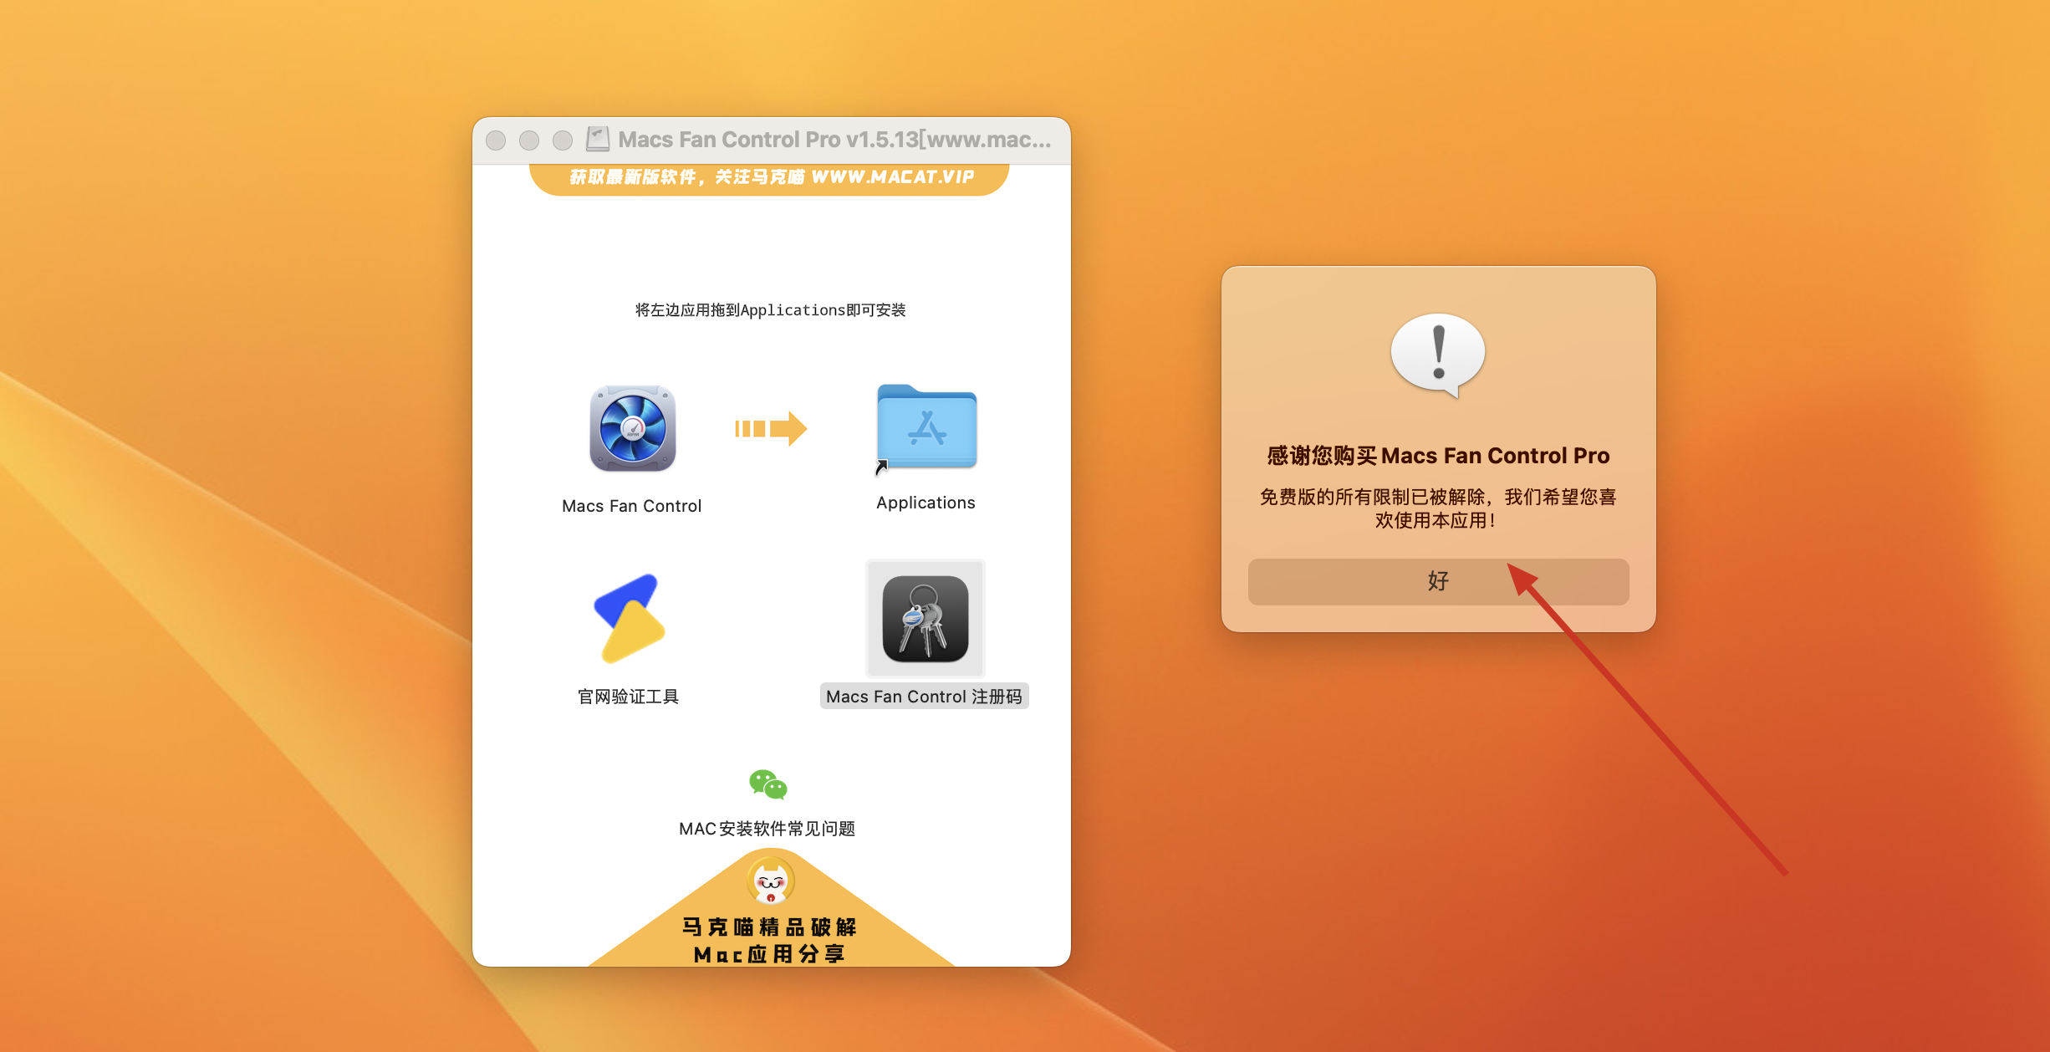
Task: Select the Macs Fan Control app icon
Action: pos(632,429)
